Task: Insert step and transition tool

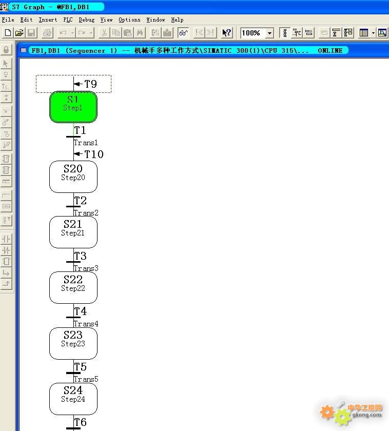Action: 6,75
